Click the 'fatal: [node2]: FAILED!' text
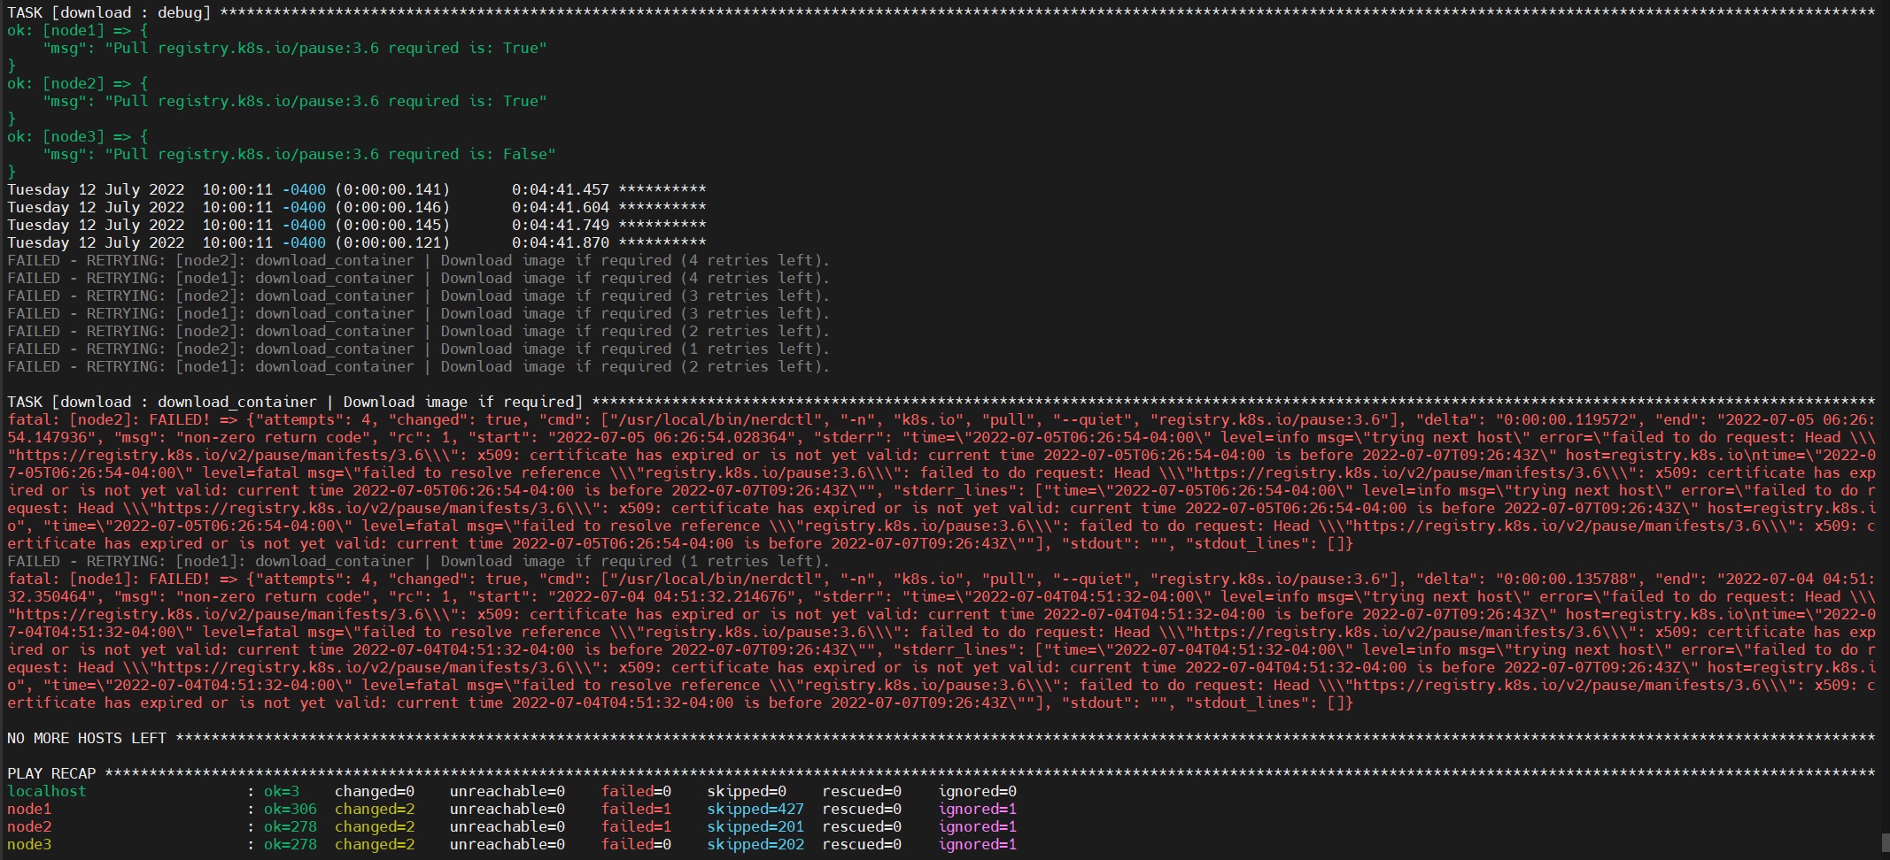The height and width of the screenshot is (860, 1890). pyautogui.click(x=109, y=419)
